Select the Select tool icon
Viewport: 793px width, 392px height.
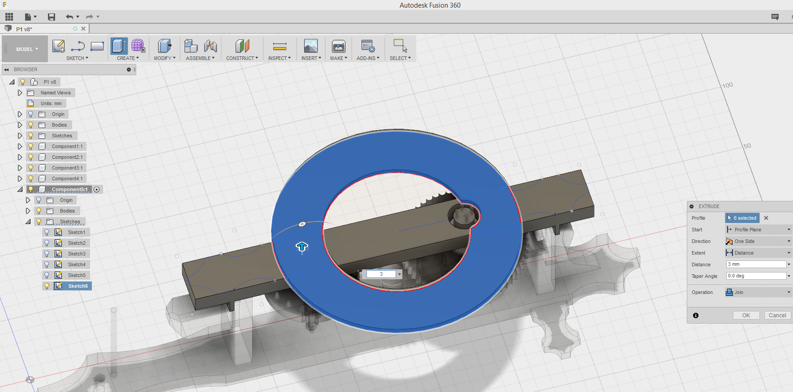tap(400, 46)
